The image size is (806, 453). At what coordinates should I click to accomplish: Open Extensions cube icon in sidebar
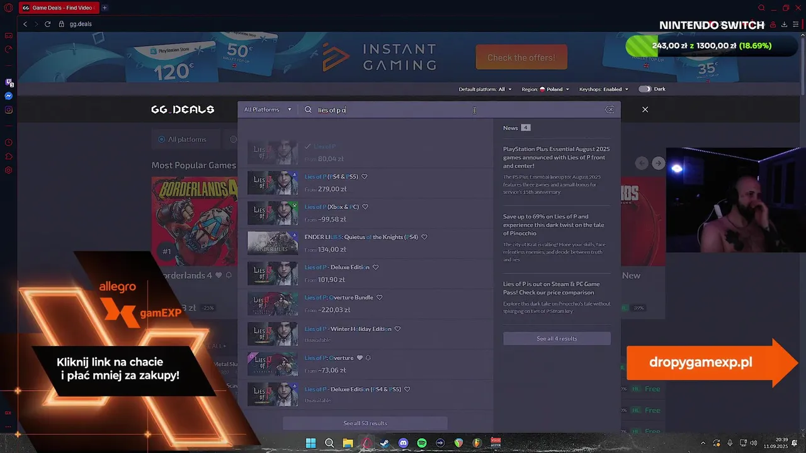[x=9, y=156]
